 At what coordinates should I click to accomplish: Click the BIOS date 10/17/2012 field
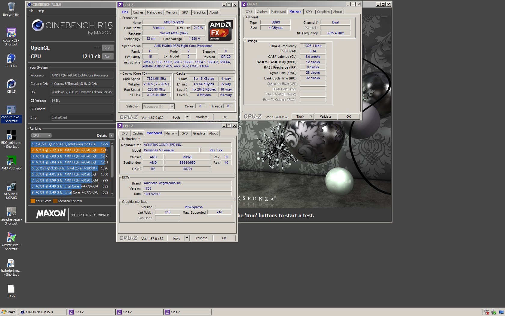tap(187, 194)
